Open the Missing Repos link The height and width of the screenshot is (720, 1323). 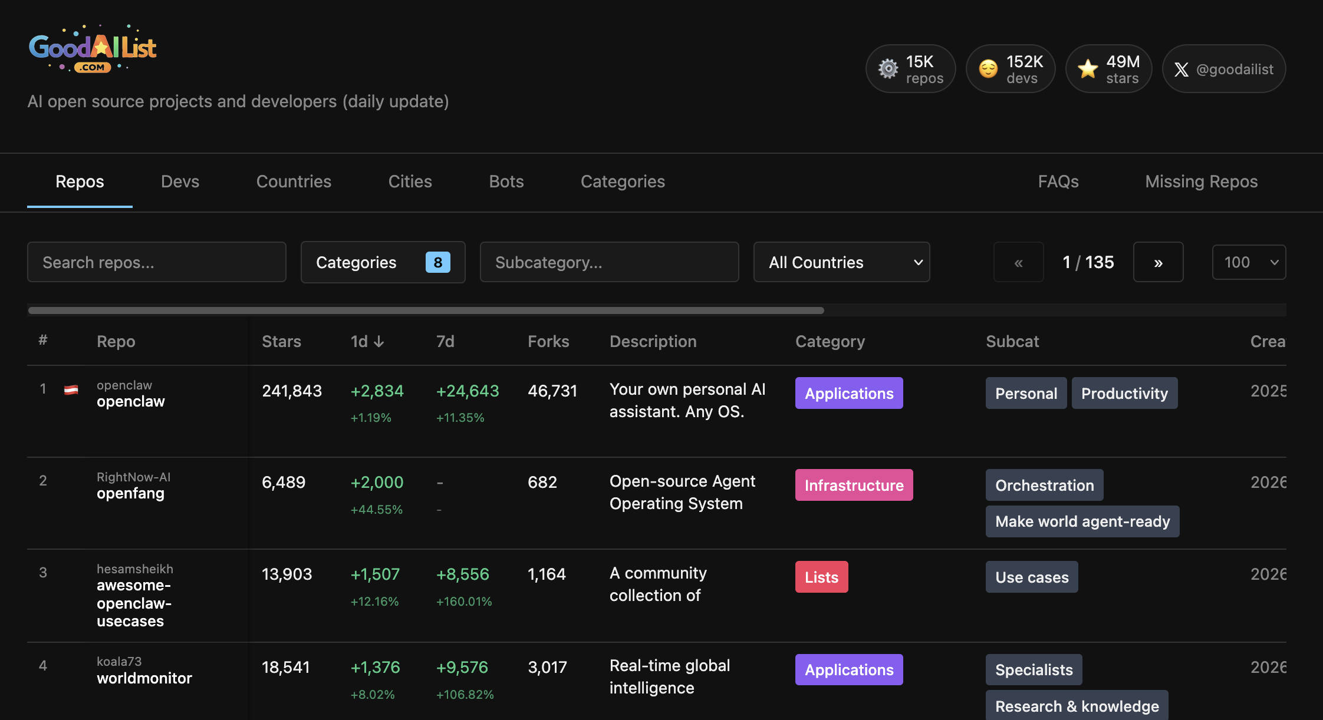click(1201, 181)
